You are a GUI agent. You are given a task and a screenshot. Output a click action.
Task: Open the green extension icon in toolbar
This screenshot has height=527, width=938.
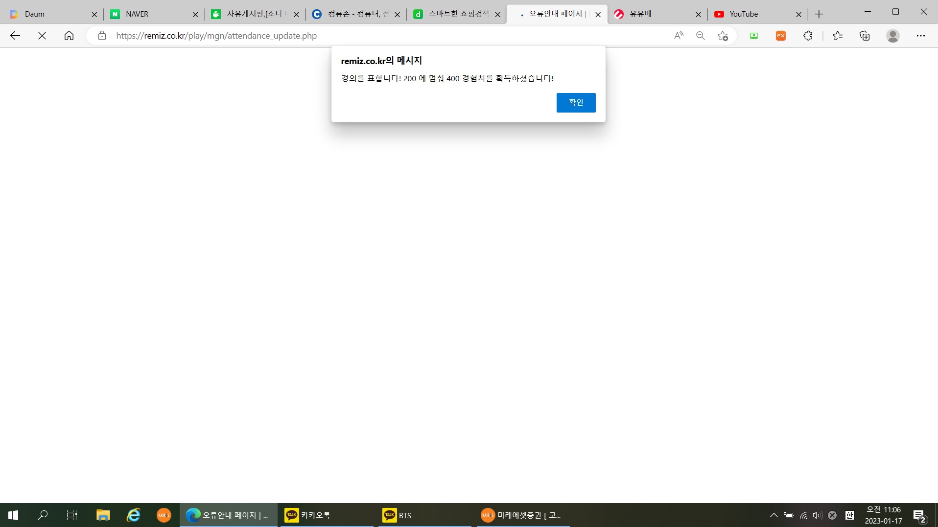[754, 35]
